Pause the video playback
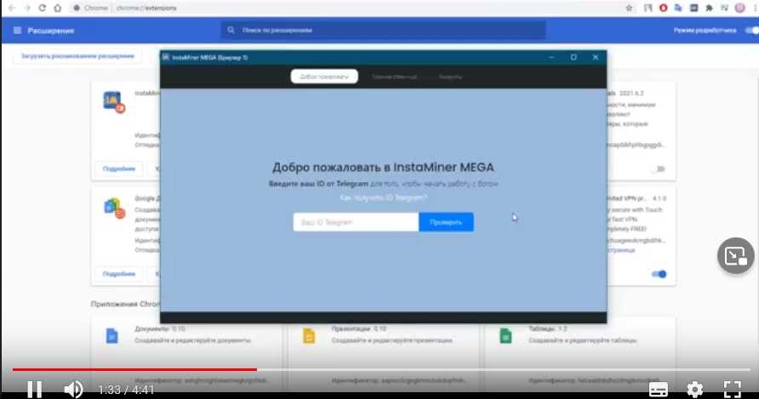This screenshot has width=759, height=399. (34, 389)
